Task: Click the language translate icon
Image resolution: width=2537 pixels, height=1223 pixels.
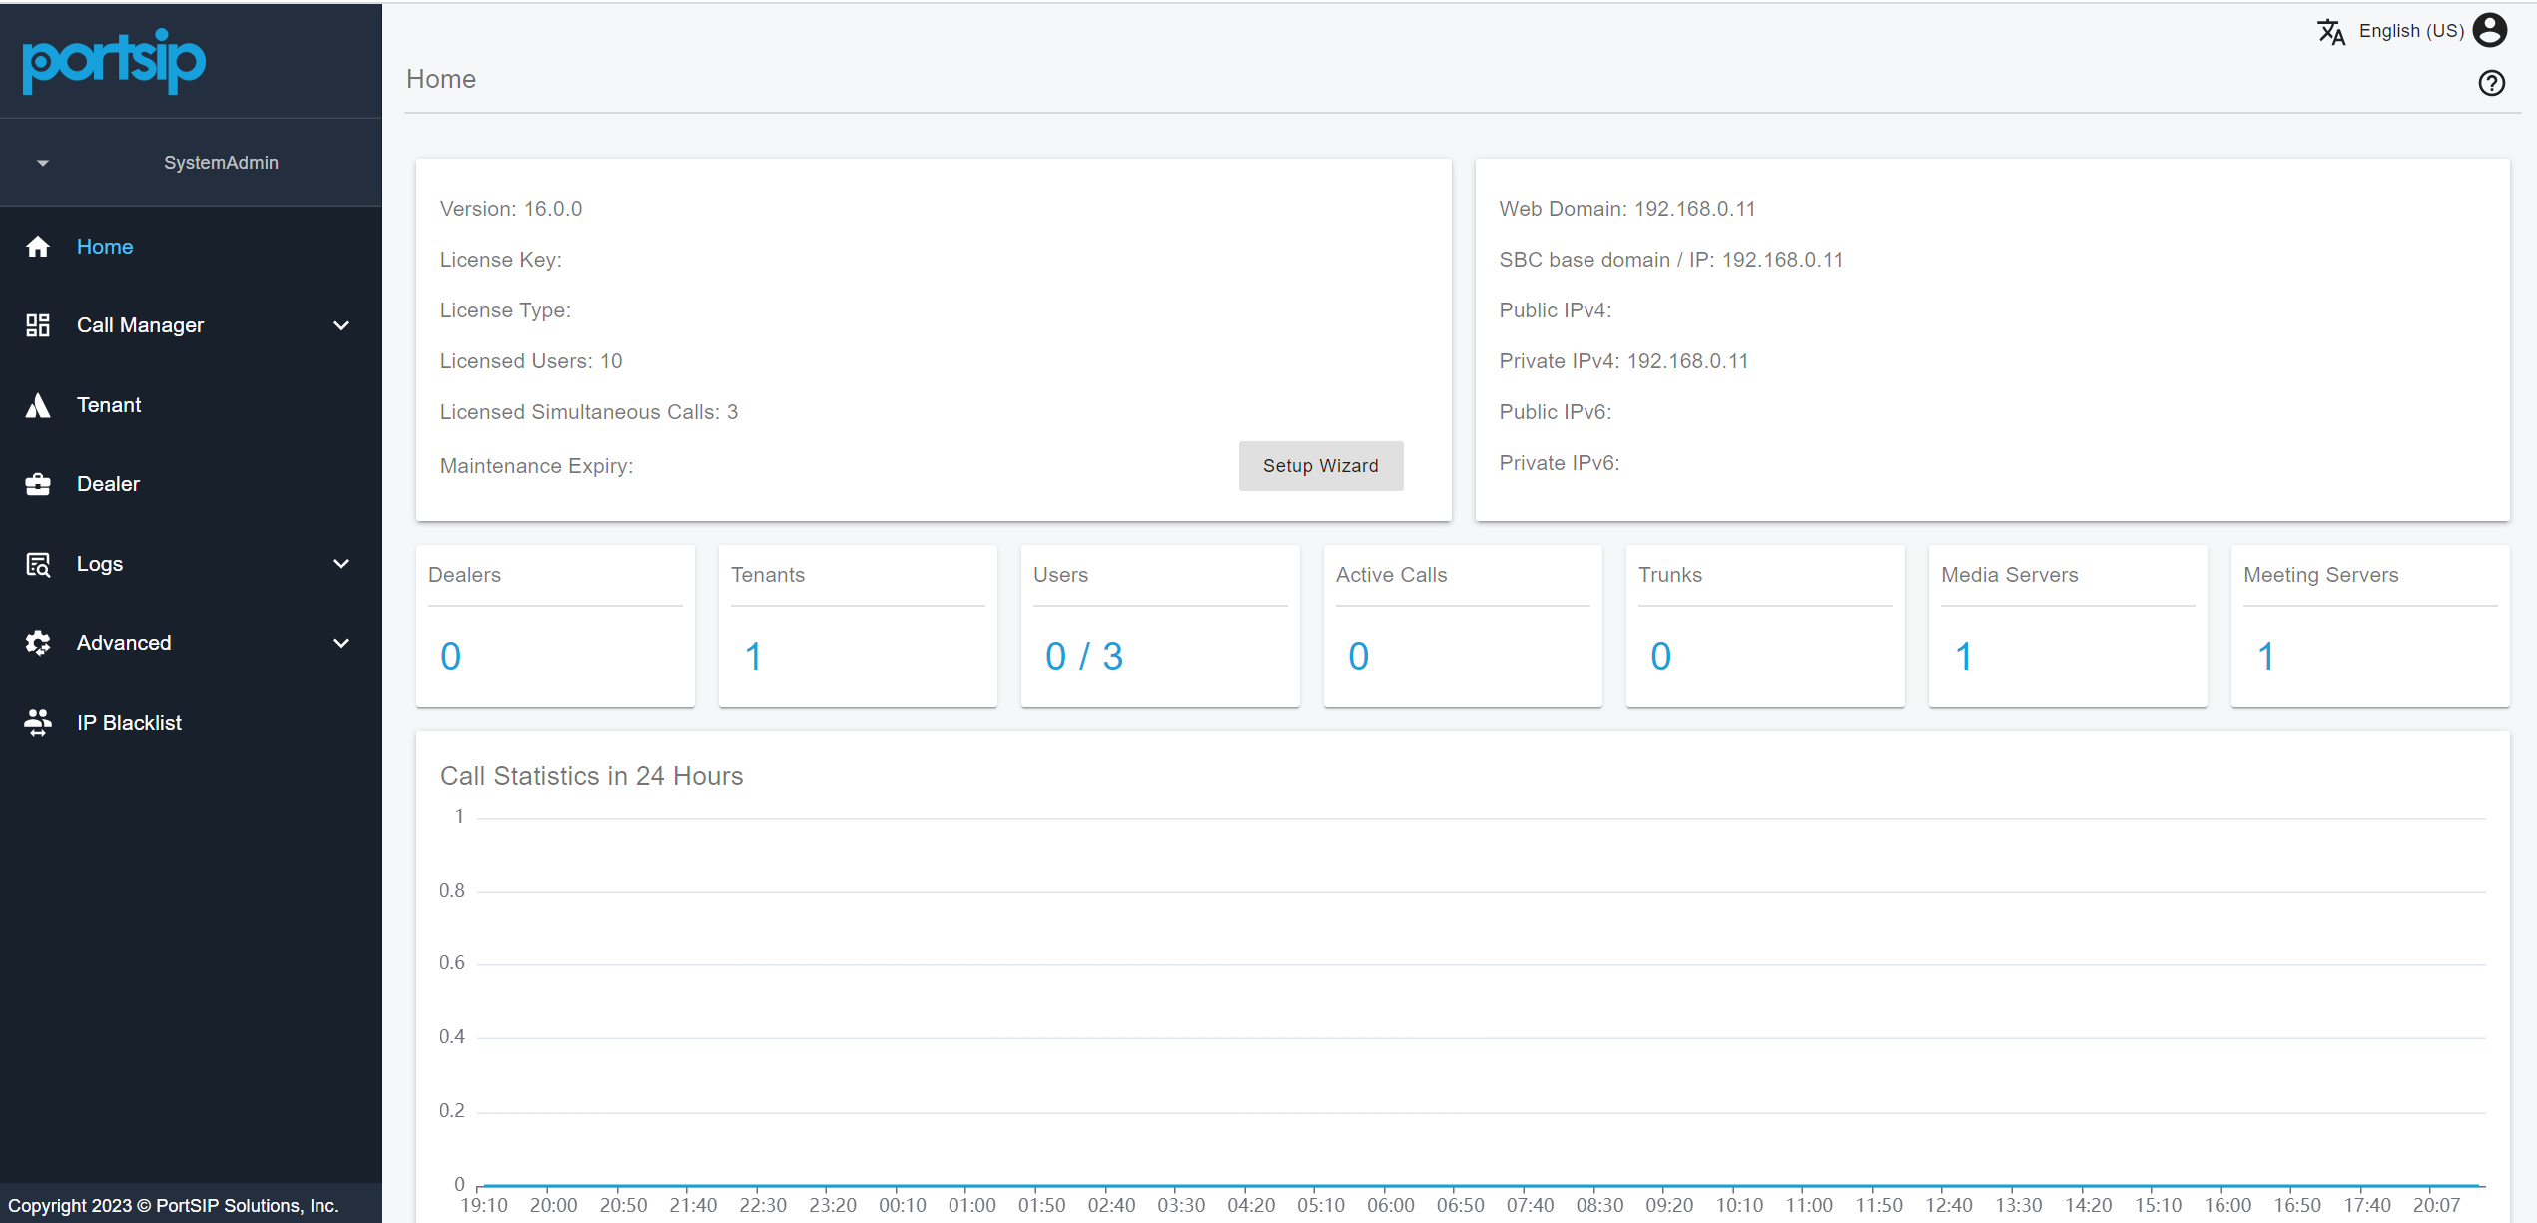Action: tap(2331, 32)
